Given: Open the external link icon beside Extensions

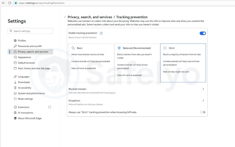Looking at the screenshot, I should pyautogui.click(x=49, y=107).
